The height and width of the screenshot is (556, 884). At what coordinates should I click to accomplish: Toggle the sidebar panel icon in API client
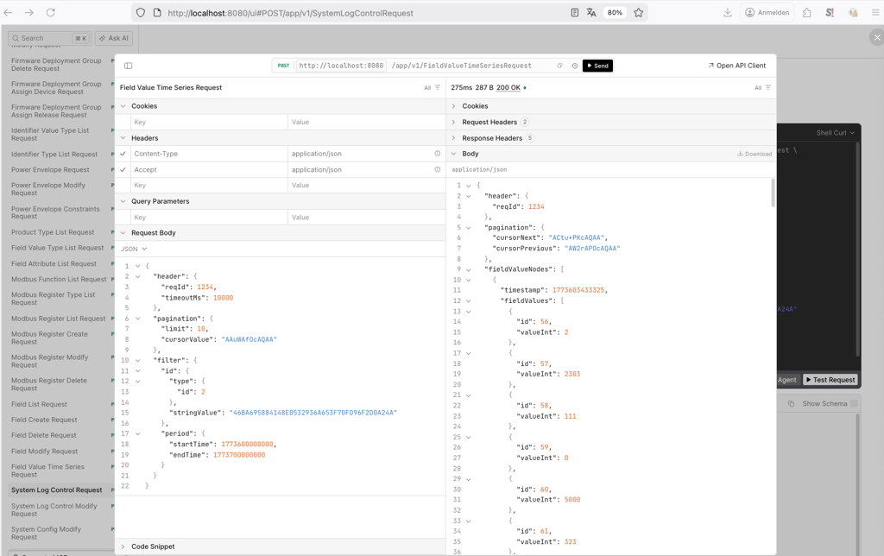pyautogui.click(x=128, y=66)
